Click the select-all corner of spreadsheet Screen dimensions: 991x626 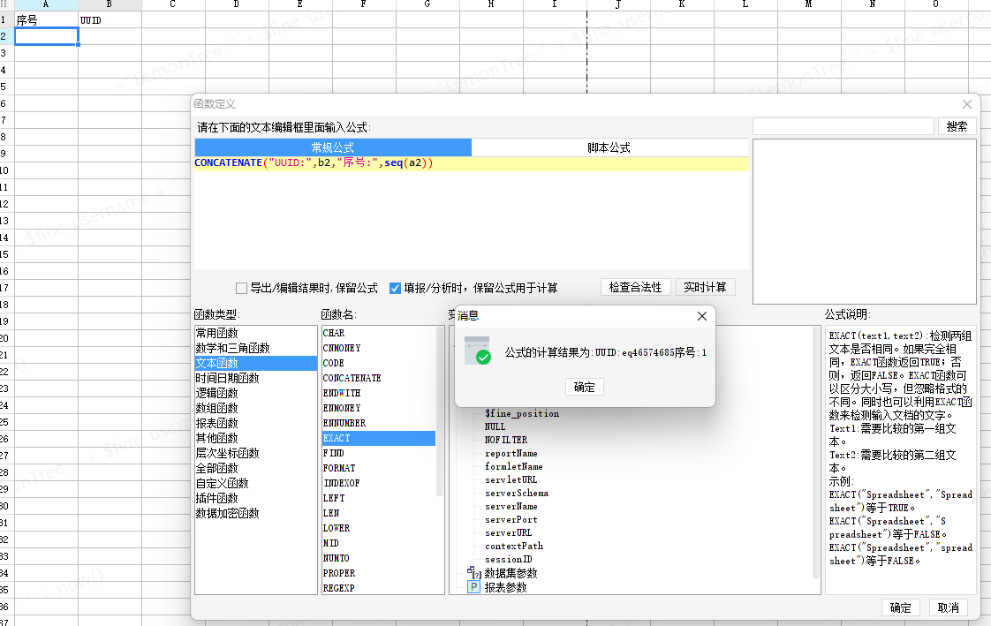coord(6,5)
